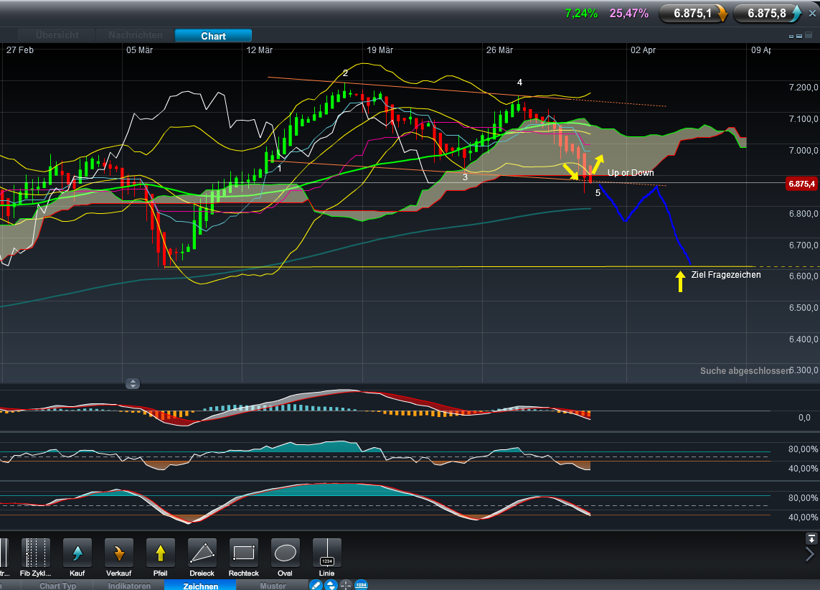
Task: Click the indicator panel resize handle
Action: click(x=133, y=384)
